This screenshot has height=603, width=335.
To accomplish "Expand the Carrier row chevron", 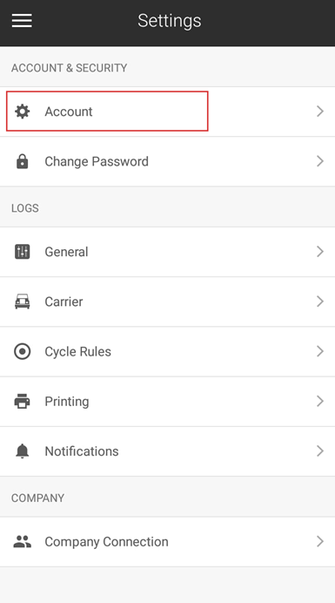I will click(320, 301).
